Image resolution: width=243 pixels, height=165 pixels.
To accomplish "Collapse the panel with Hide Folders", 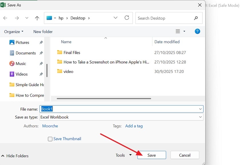I will pyautogui.click(x=15, y=156).
